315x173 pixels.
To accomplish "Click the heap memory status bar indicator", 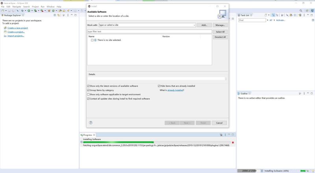I will [248, 171].
